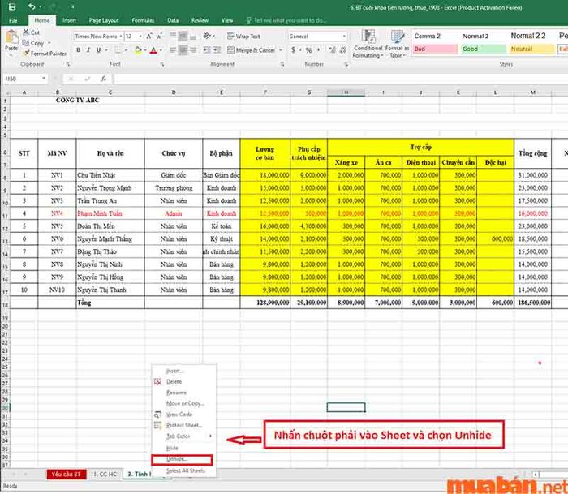The width and height of the screenshot is (568, 494).
Task: Decrease font size with the small A
Action: [x=159, y=37]
